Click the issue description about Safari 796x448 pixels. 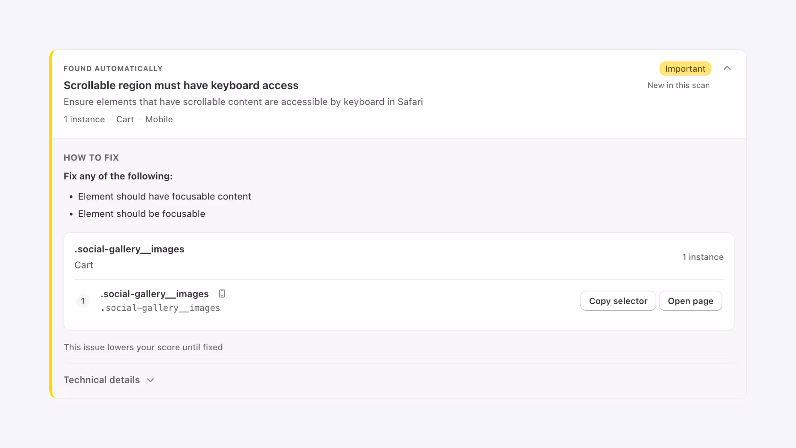tap(243, 102)
